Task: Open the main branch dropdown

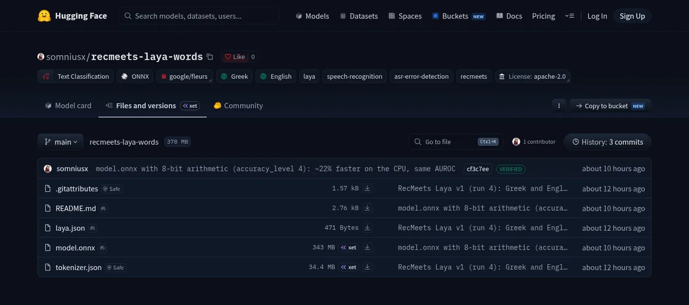Action: click(x=60, y=142)
